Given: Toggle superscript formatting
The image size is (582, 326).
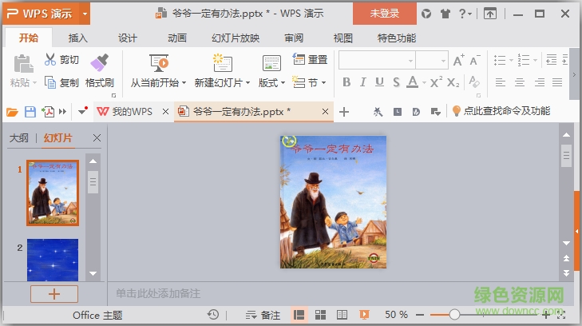Looking at the screenshot, I should pos(436,82).
